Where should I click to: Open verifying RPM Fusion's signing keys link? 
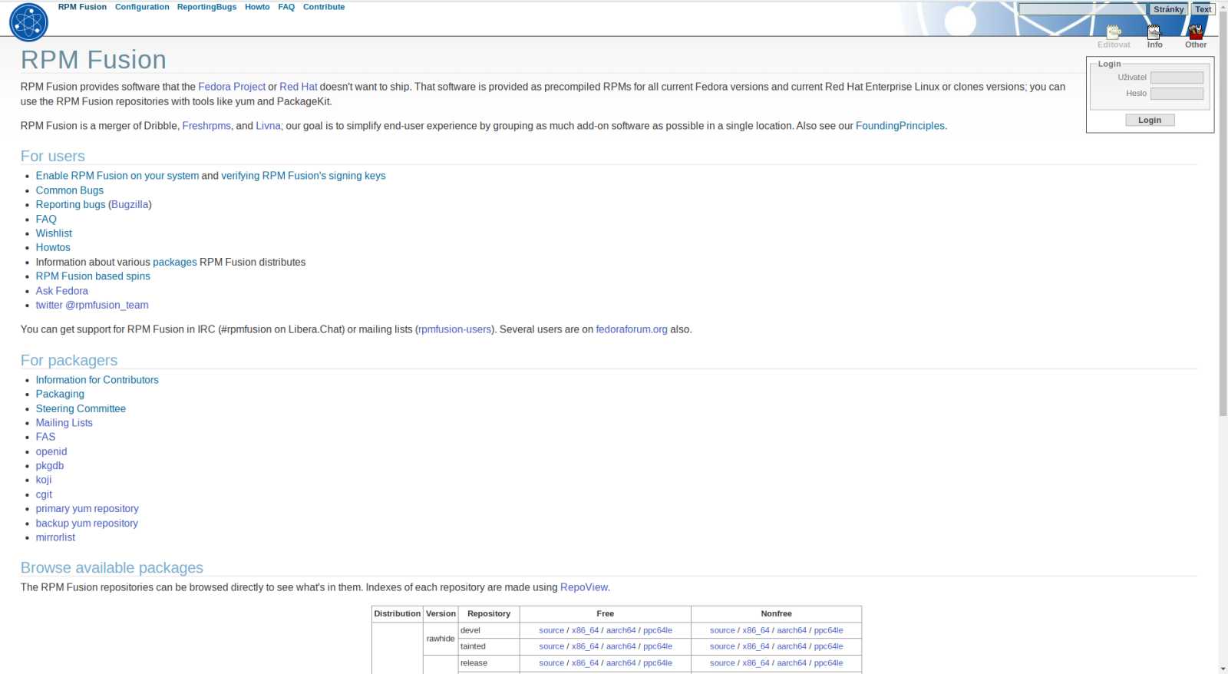click(303, 176)
